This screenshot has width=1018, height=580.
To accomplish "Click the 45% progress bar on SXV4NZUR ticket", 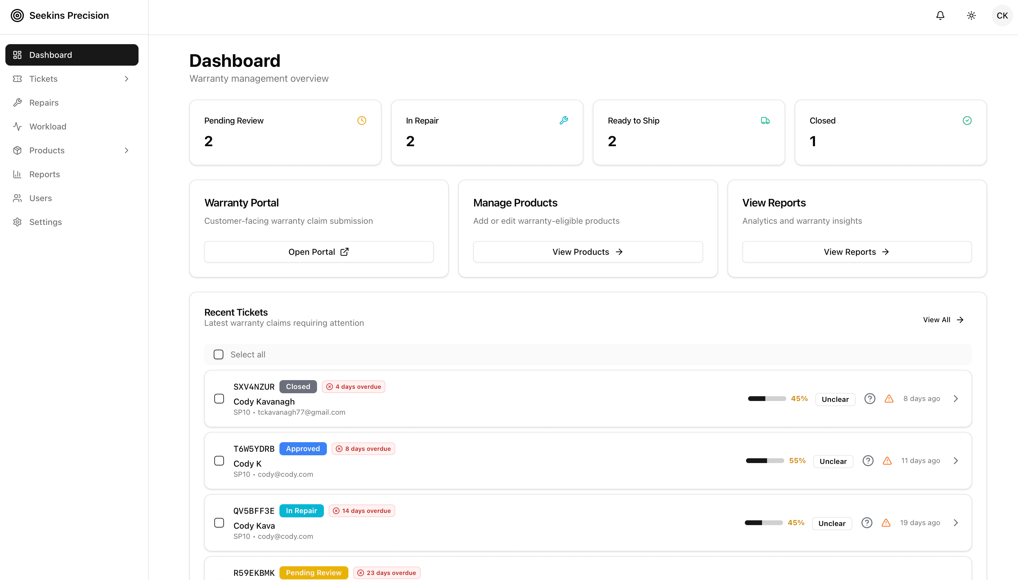I will click(x=767, y=398).
